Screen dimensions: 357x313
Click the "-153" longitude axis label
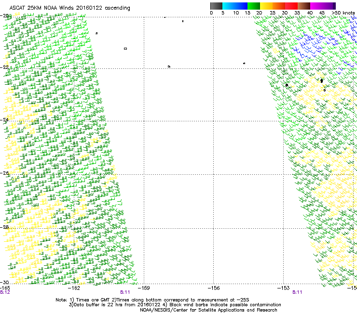(x=284, y=288)
